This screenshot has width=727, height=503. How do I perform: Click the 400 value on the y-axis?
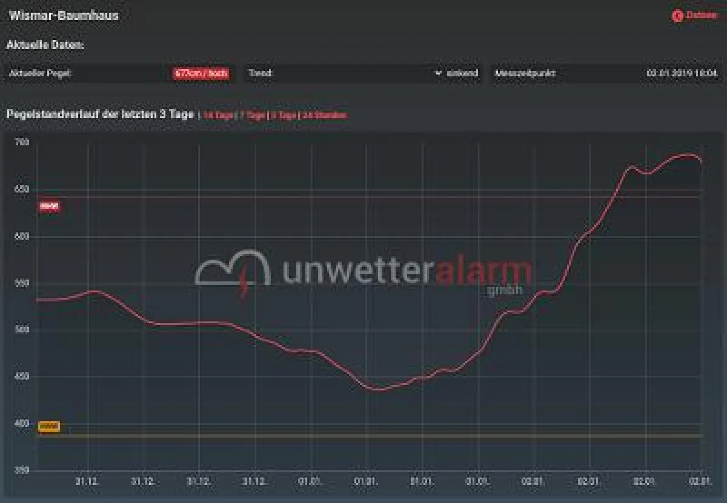(22, 424)
